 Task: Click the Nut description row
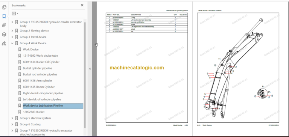click(x=132, y=31)
